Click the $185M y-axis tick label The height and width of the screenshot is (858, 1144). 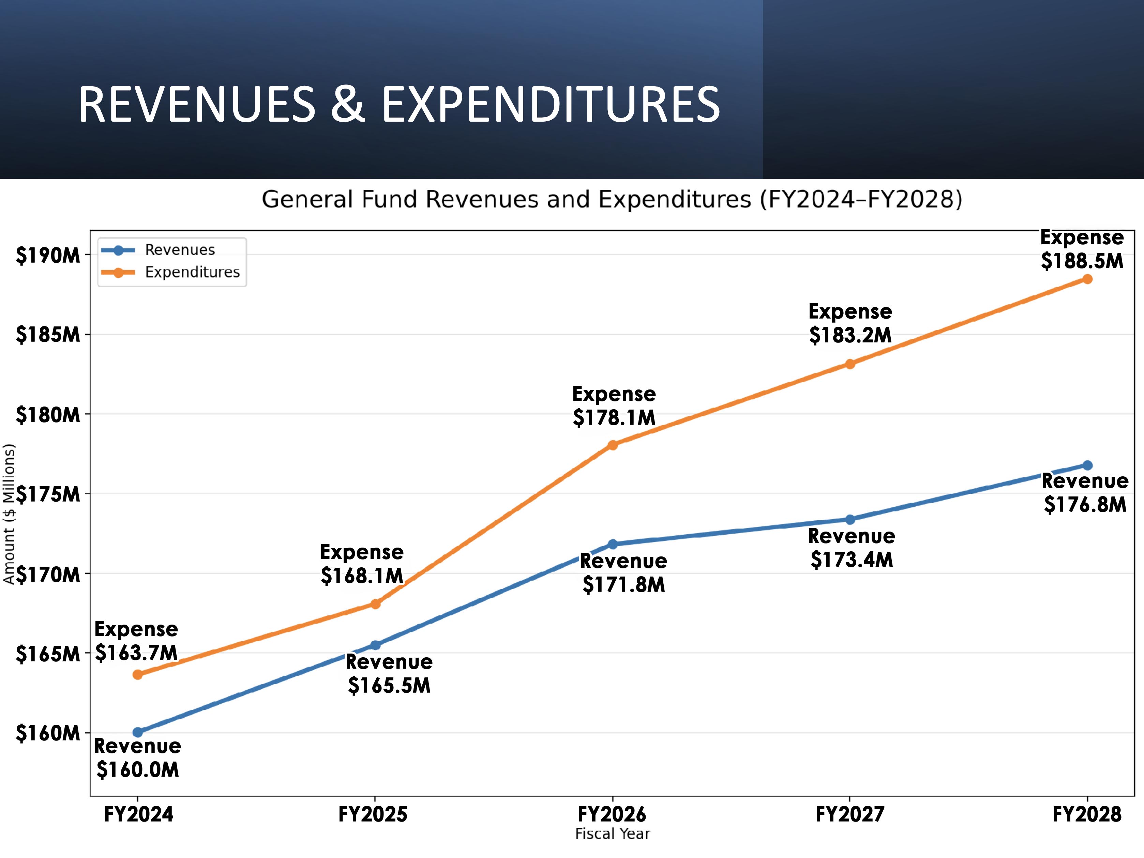coord(48,335)
